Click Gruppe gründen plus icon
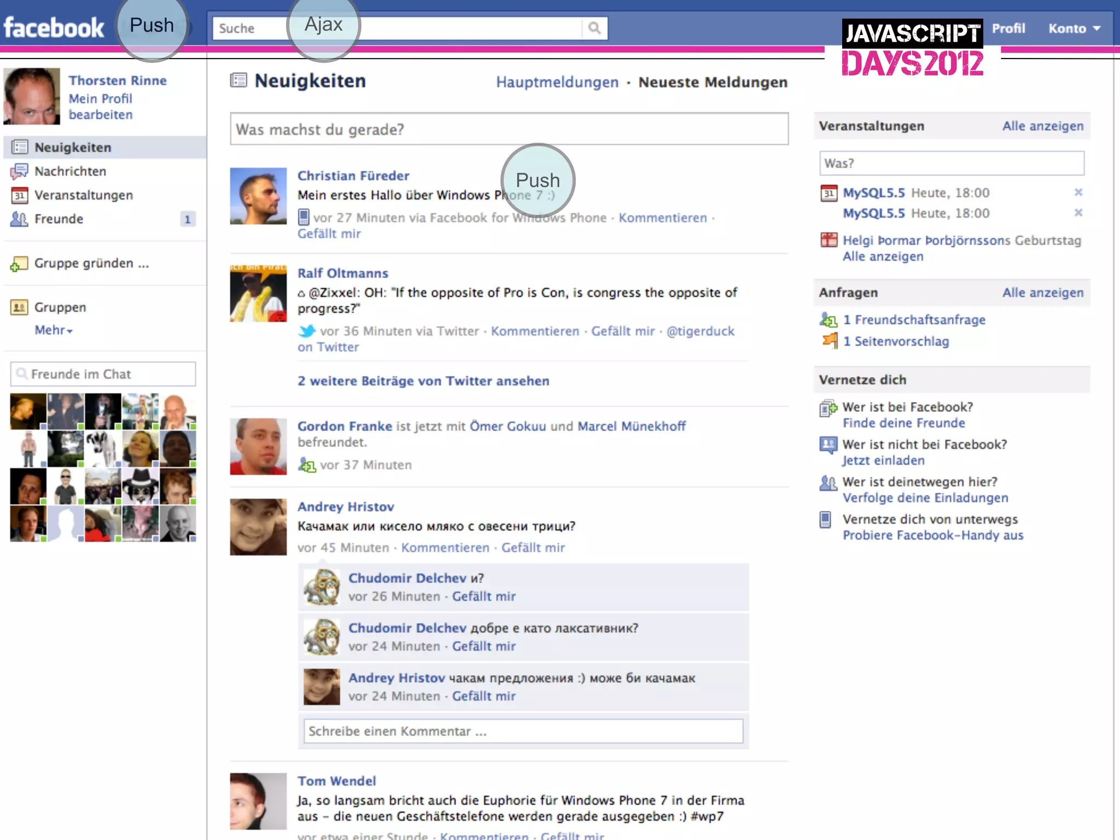1120x840 pixels. coord(19,264)
